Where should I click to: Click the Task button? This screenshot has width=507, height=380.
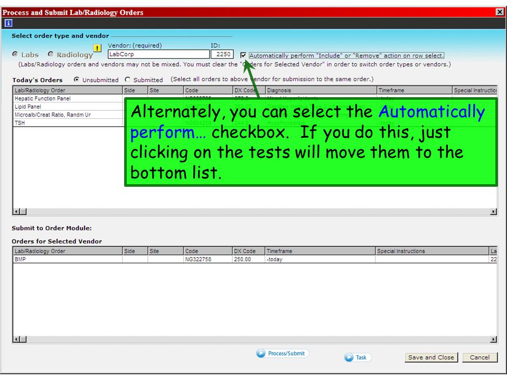point(358,357)
